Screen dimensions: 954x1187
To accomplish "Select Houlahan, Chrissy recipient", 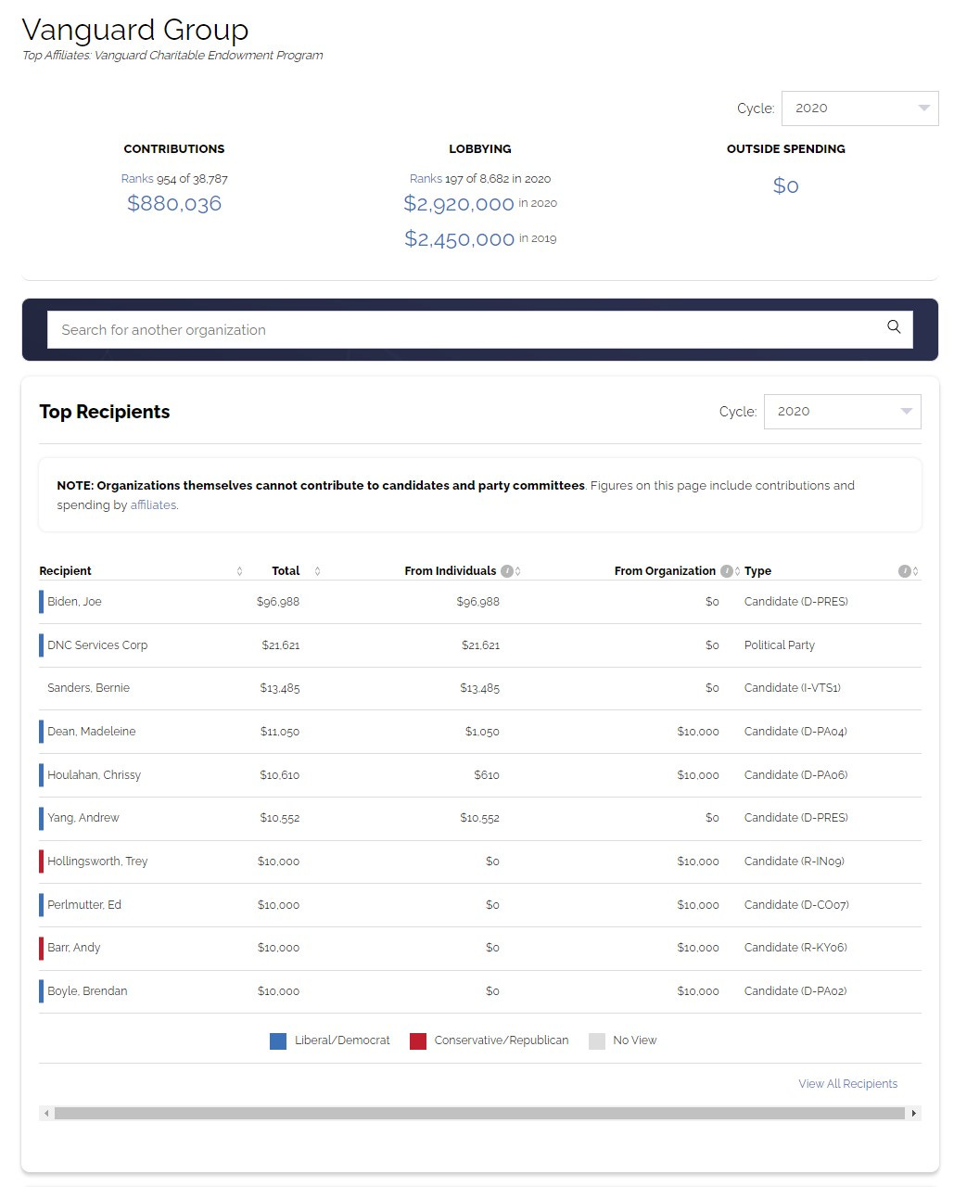I will 94,775.
